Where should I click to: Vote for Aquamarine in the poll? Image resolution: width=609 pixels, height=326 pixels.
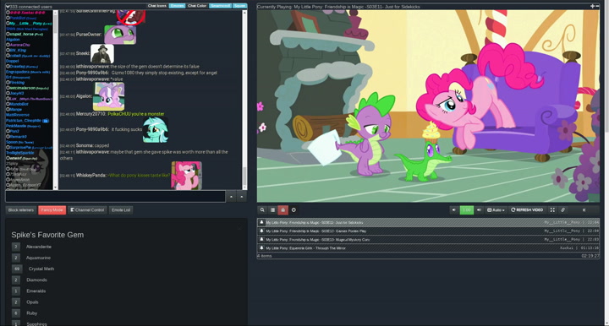click(x=16, y=258)
